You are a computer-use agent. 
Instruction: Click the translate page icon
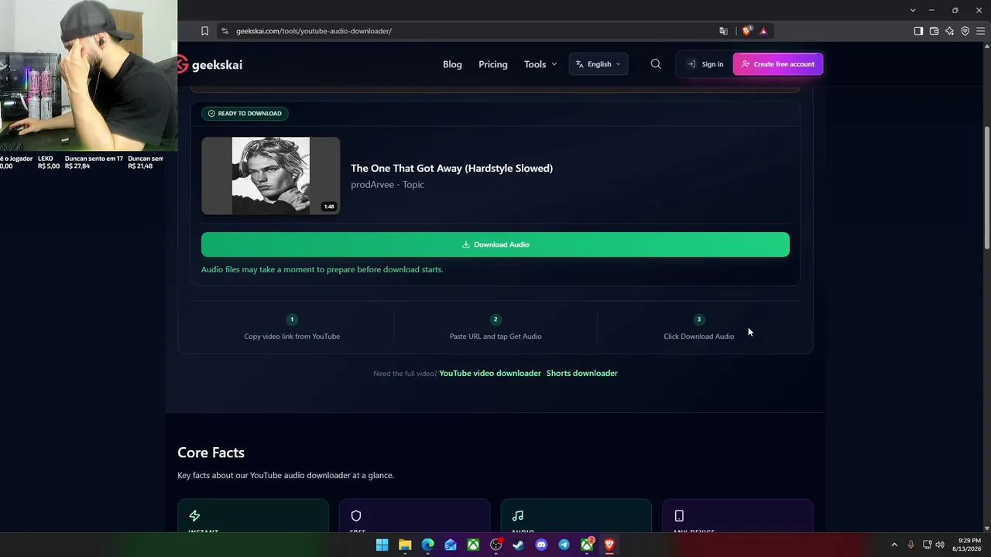click(x=723, y=31)
